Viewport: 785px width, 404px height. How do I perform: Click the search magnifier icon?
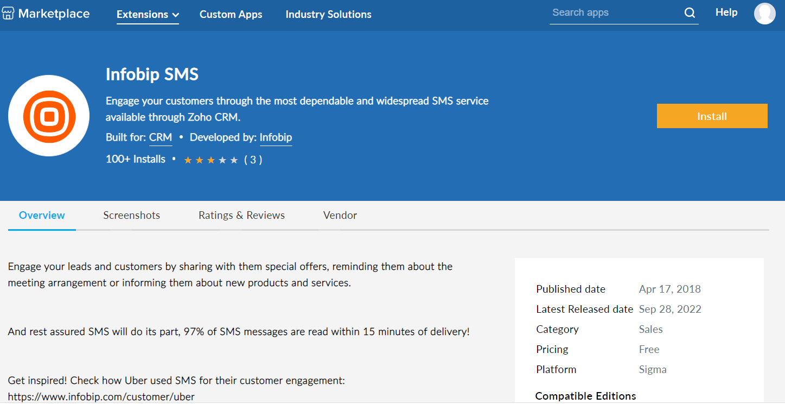pos(690,13)
